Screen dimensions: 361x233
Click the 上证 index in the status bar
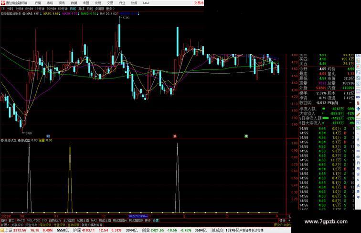coord(9,230)
